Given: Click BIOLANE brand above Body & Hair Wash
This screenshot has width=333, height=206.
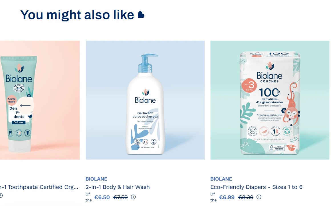Looking at the screenshot, I should 96,179.
